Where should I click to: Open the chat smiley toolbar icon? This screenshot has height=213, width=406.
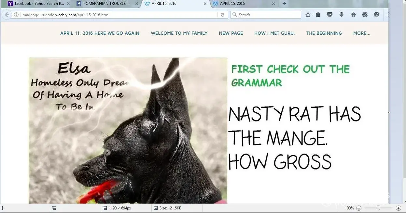pos(377,15)
